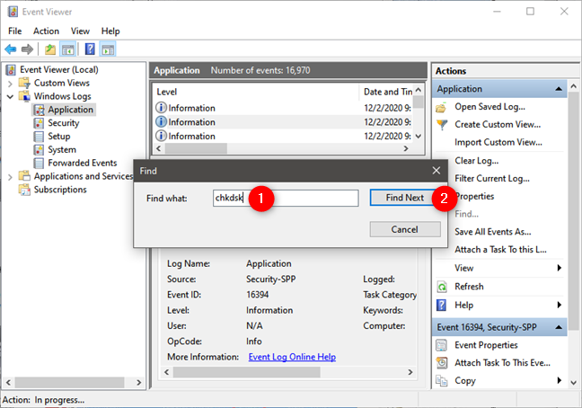The image size is (582, 408).
Task: Click Import Custom View... action
Action: pos(498,142)
